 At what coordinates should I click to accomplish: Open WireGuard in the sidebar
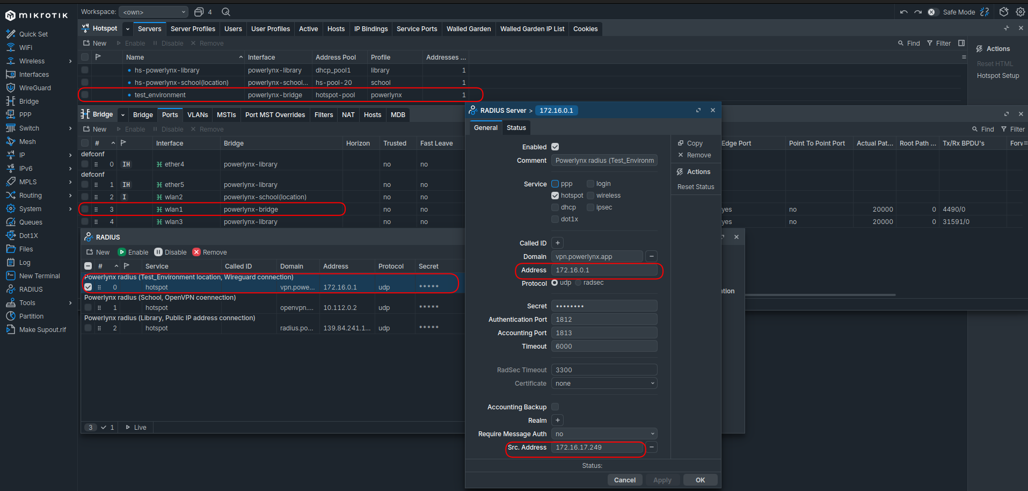[35, 88]
